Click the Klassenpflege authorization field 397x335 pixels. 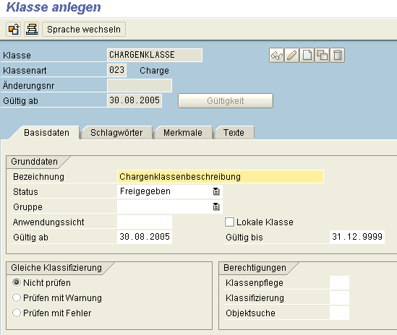click(x=339, y=283)
